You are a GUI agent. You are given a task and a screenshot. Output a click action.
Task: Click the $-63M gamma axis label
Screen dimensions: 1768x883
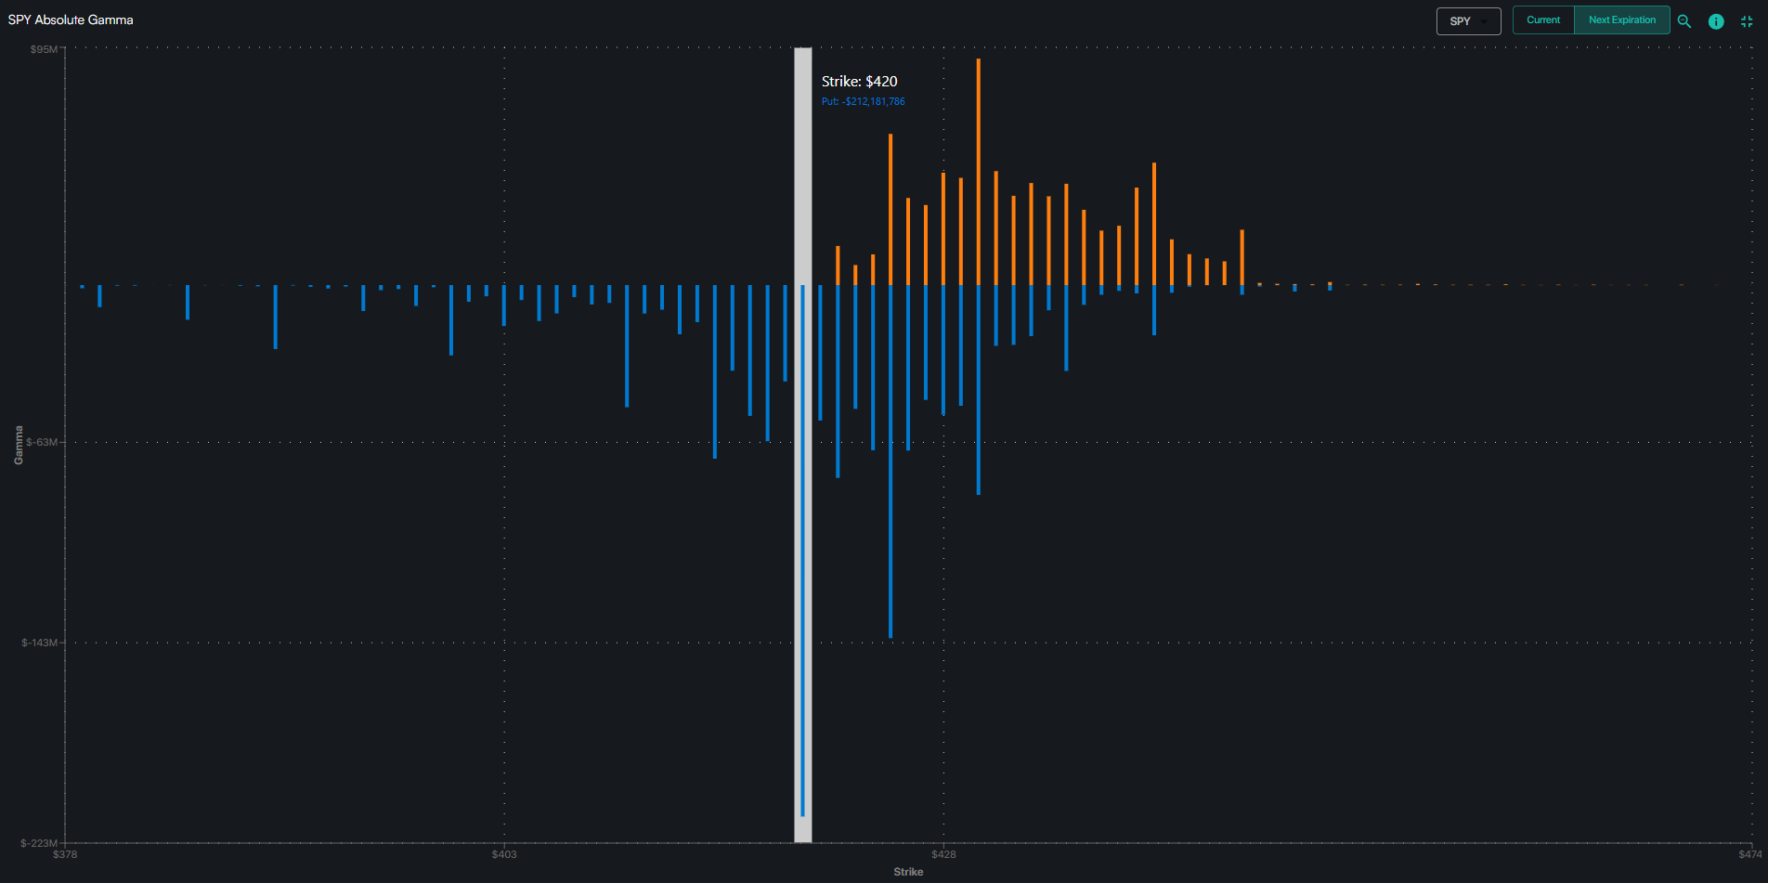click(42, 442)
